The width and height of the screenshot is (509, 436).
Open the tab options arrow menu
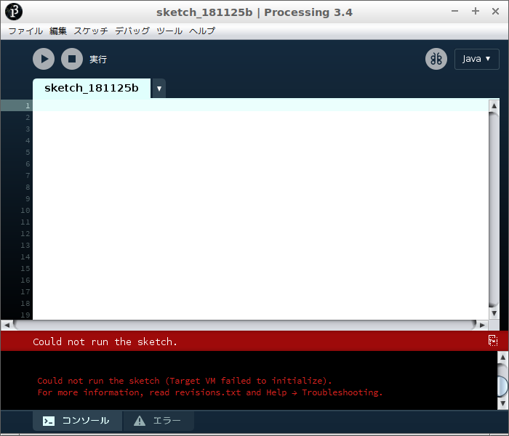(159, 88)
